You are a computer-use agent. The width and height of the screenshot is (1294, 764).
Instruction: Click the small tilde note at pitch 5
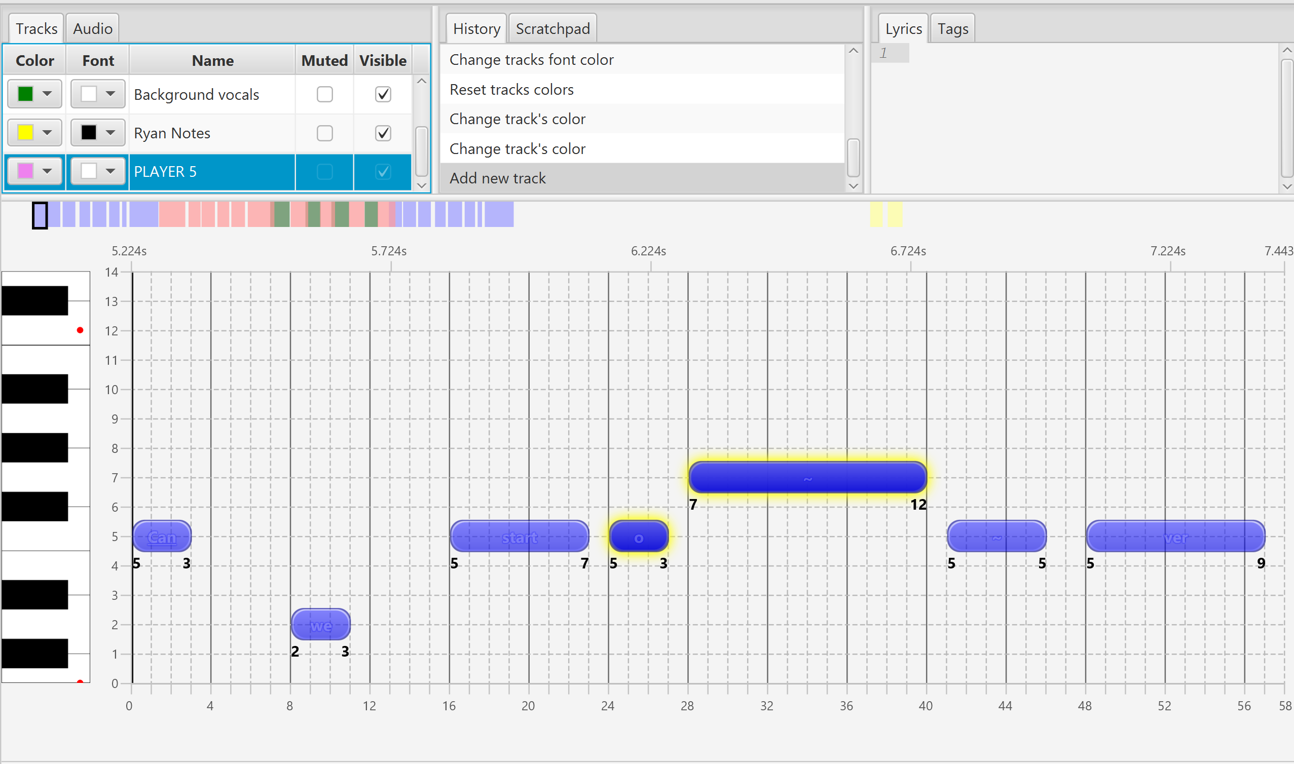point(996,537)
